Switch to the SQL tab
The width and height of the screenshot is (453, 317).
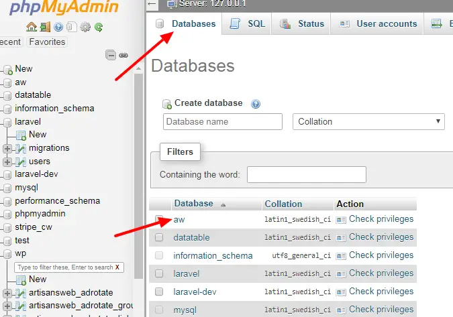click(248, 23)
